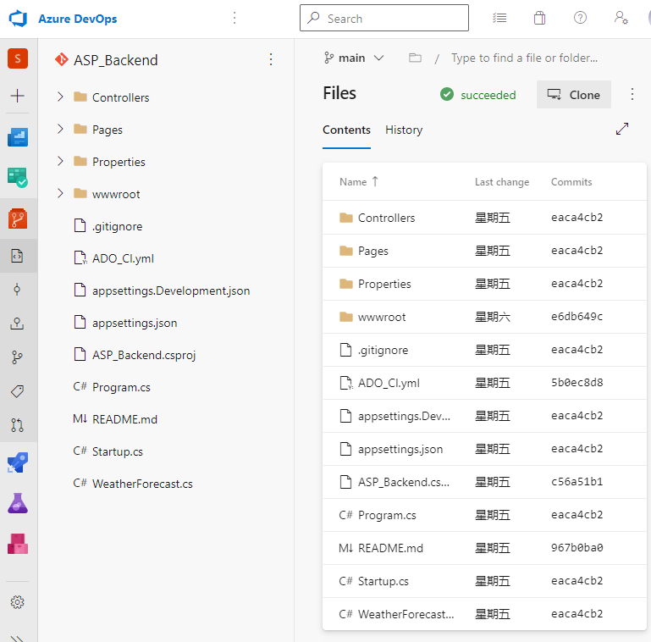
Task: Open the Tags sidebar icon
Action: [17, 391]
